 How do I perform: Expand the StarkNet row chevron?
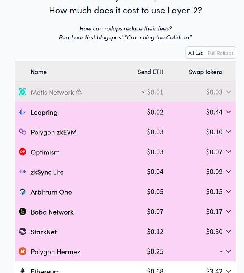point(229,232)
